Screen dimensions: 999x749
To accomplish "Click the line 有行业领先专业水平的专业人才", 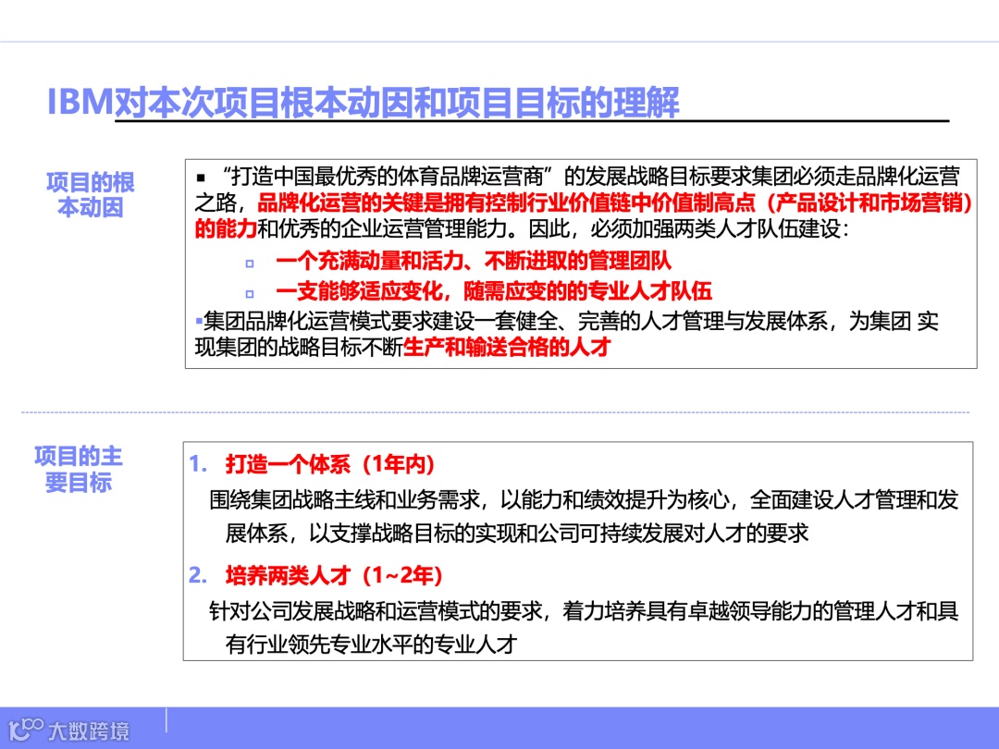I will click(x=371, y=645).
